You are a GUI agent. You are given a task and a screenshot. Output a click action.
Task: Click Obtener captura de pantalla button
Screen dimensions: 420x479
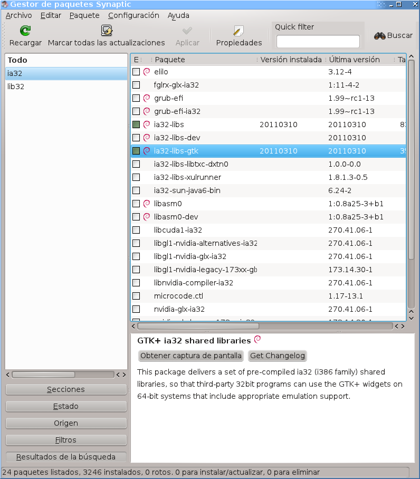[191, 356]
